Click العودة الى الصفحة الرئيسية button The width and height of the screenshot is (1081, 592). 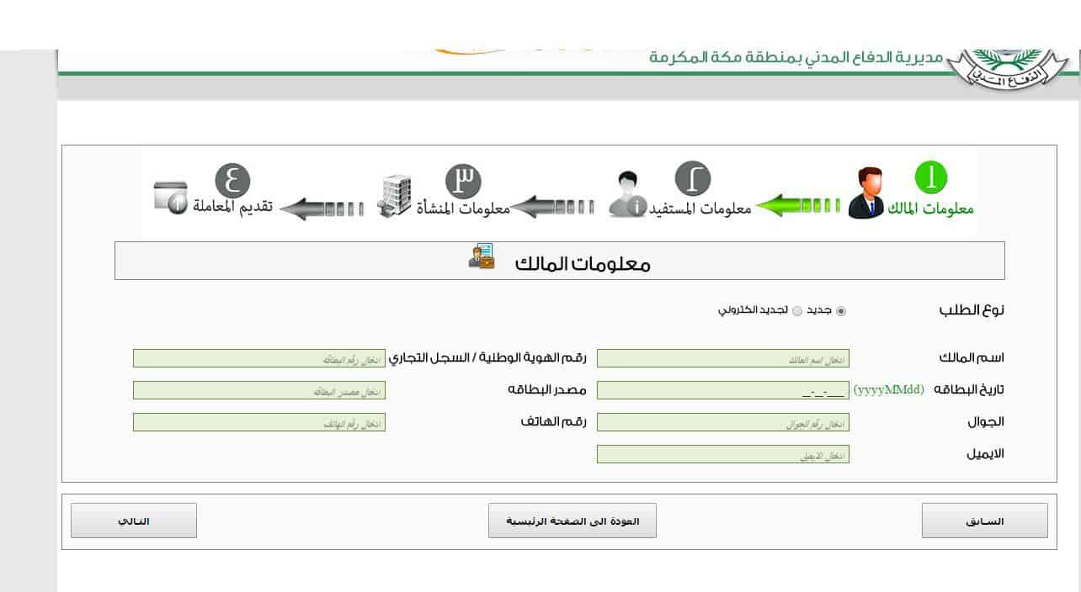[572, 520]
